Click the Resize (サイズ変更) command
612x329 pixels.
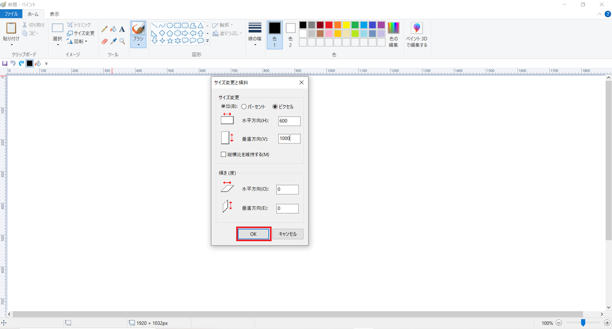pos(81,33)
